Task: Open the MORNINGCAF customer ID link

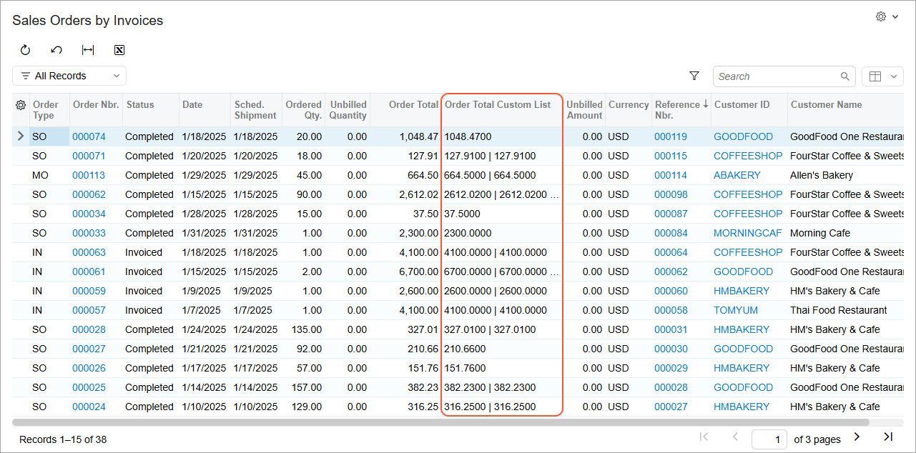Action: [747, 233]
